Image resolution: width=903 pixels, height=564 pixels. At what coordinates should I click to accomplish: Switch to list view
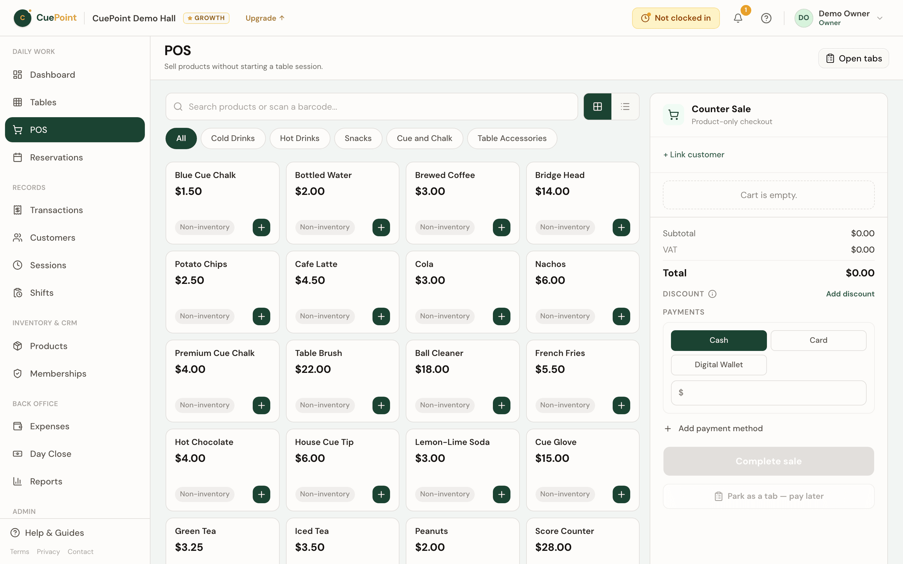coord(625,107)
